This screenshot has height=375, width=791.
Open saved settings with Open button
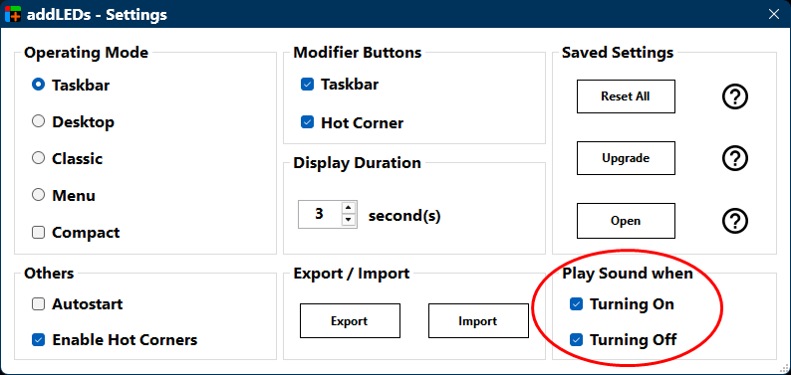[x=626, y=221]
